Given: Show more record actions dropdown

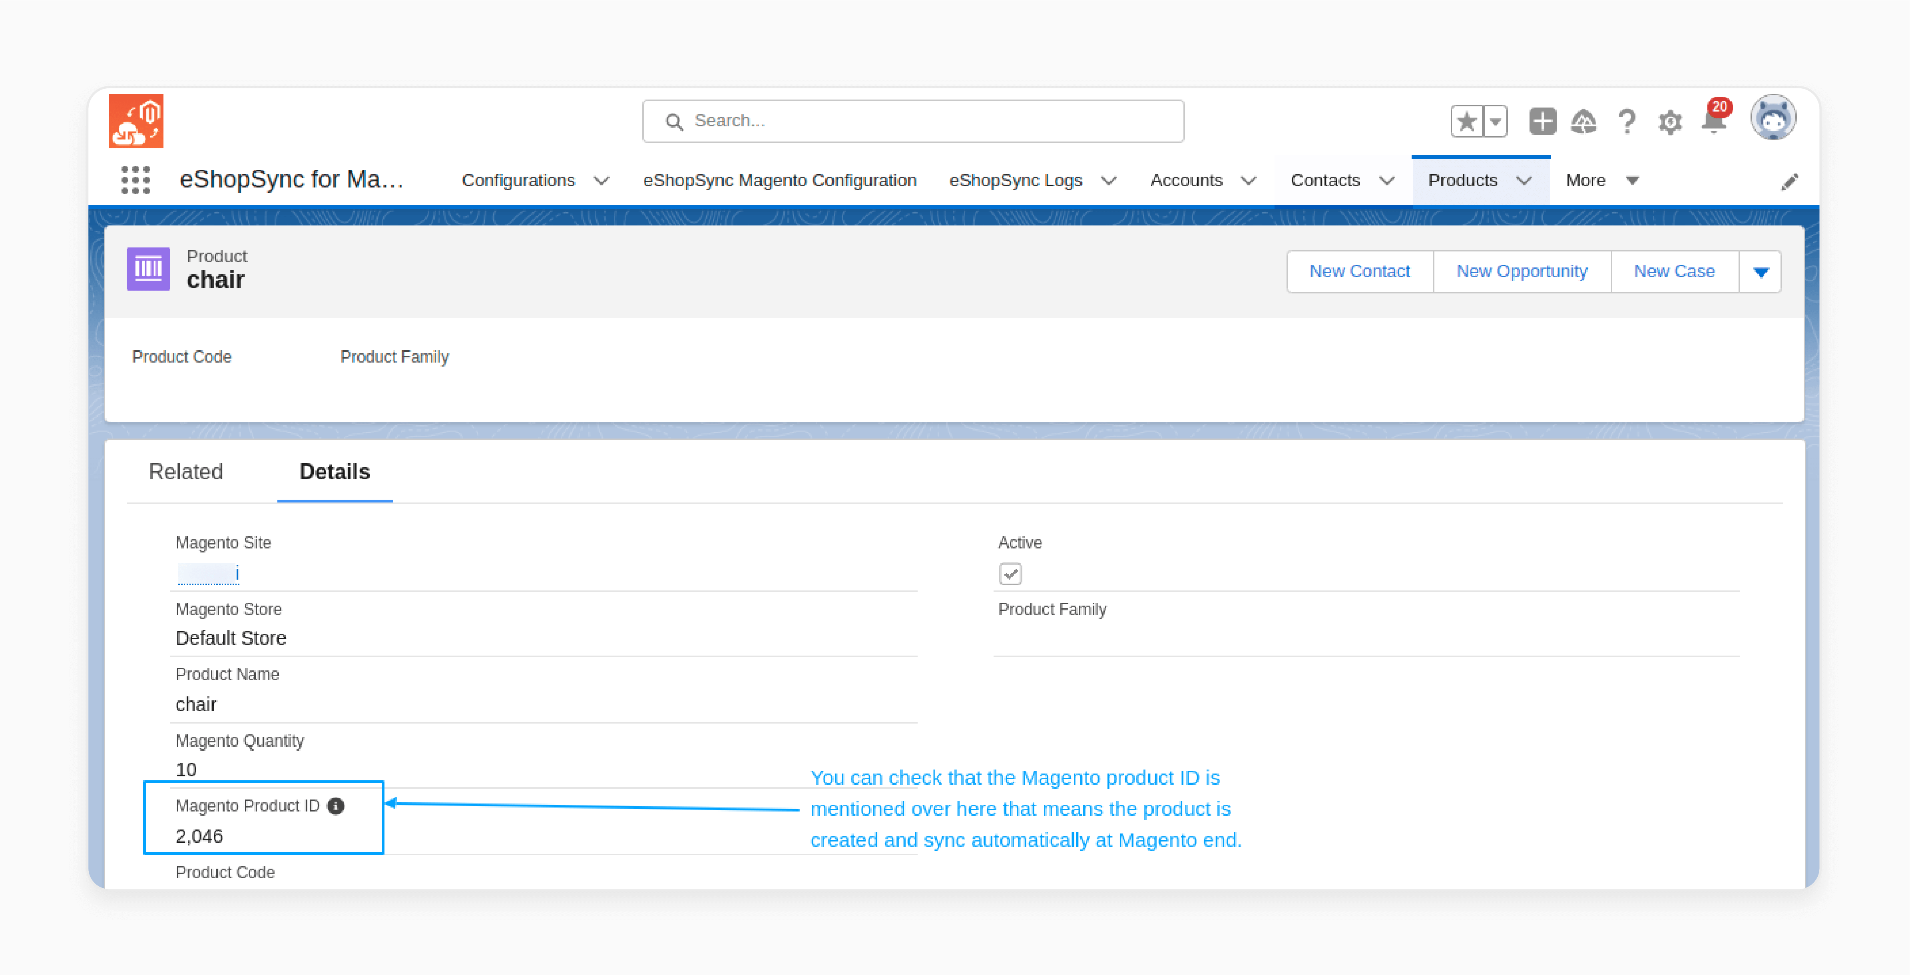Looking at the screenshot, I should point(1760,272).
